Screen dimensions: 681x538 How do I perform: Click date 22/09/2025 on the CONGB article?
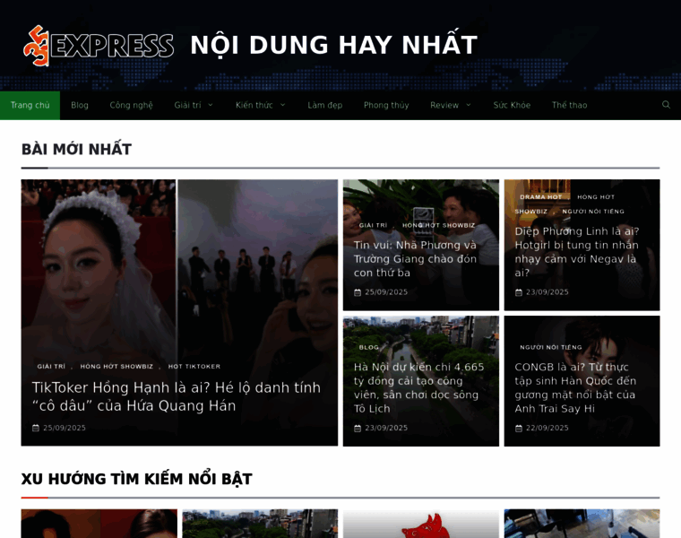(x=547, y=428)
